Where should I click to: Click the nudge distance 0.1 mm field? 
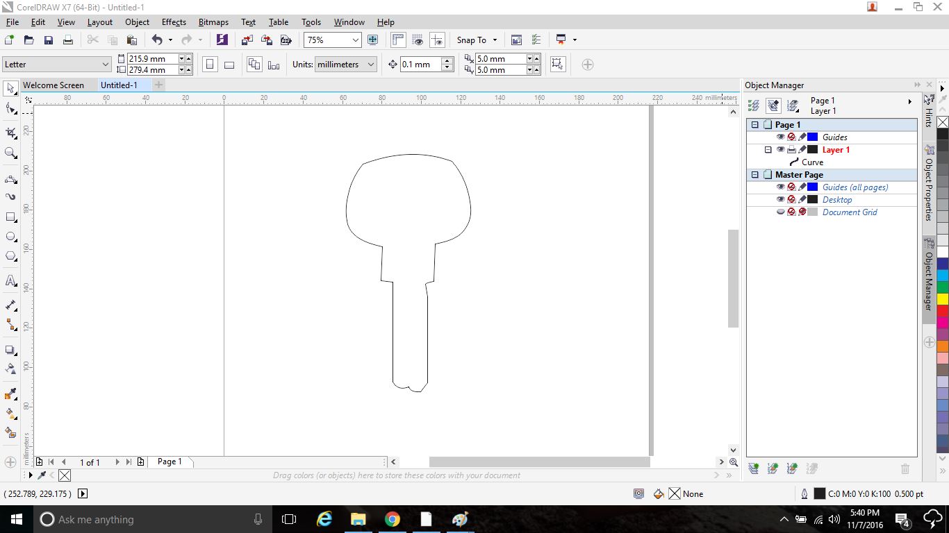pyautogui.click(x=420, y=65)
